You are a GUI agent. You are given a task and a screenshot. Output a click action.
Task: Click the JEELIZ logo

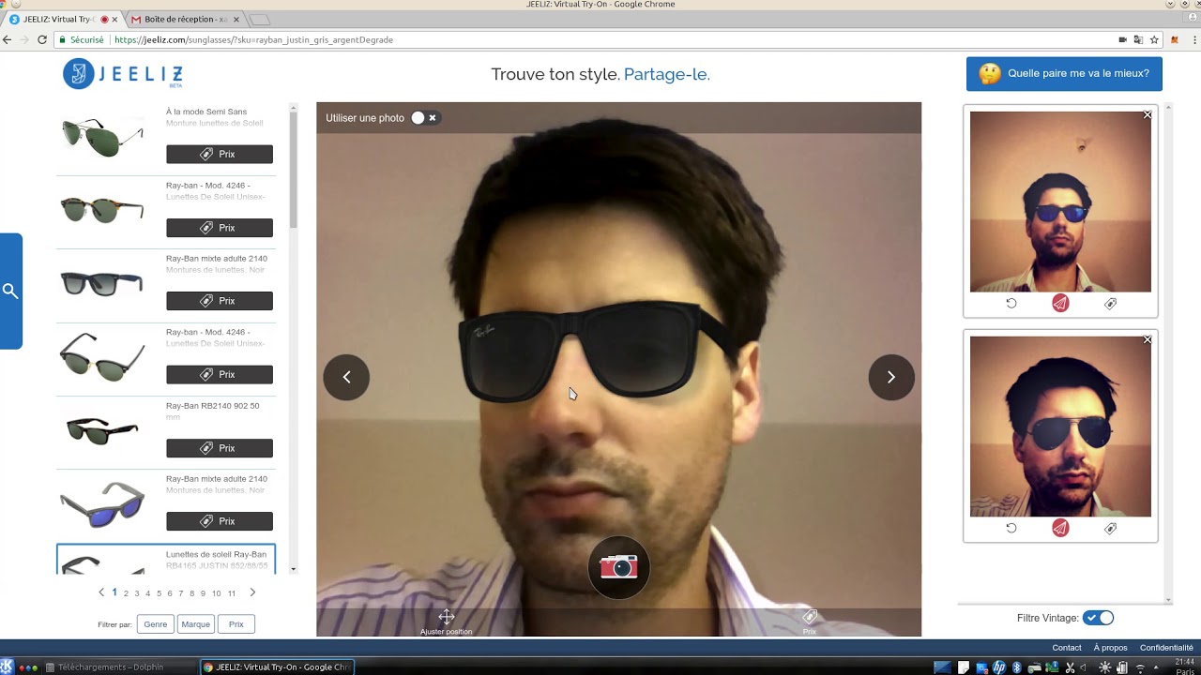tap(123, 73)
